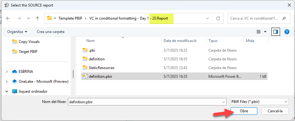Click the Cancel·la button

pyautogui.click(x=275, y=111)
